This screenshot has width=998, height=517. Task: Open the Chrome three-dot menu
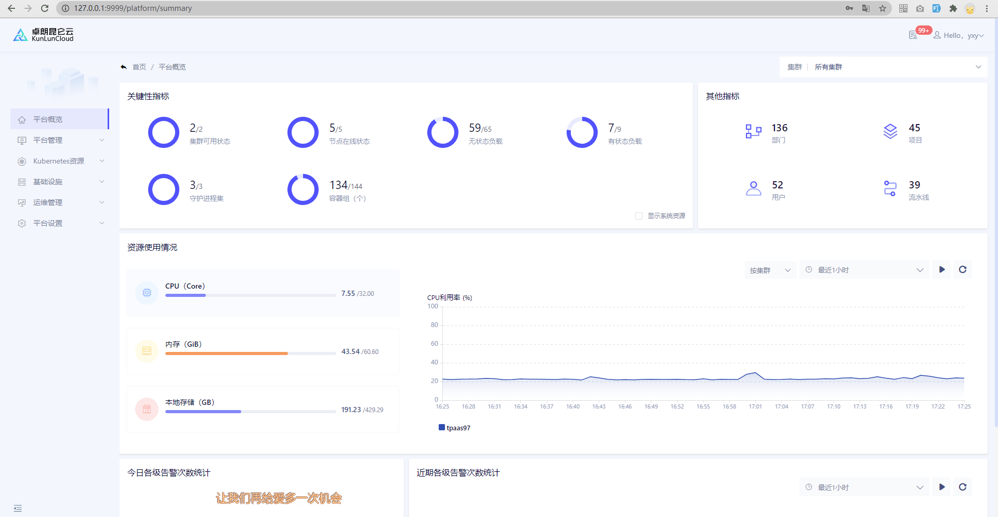(x=987, y=8)
